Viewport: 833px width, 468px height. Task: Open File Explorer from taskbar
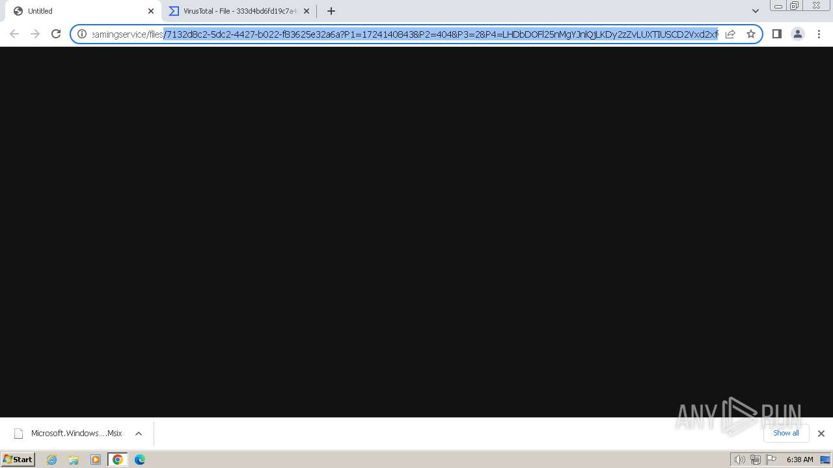tap(74, 460)
